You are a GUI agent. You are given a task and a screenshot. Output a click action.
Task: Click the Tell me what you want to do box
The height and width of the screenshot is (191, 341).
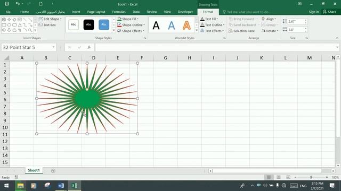click(x=247, y=12)
